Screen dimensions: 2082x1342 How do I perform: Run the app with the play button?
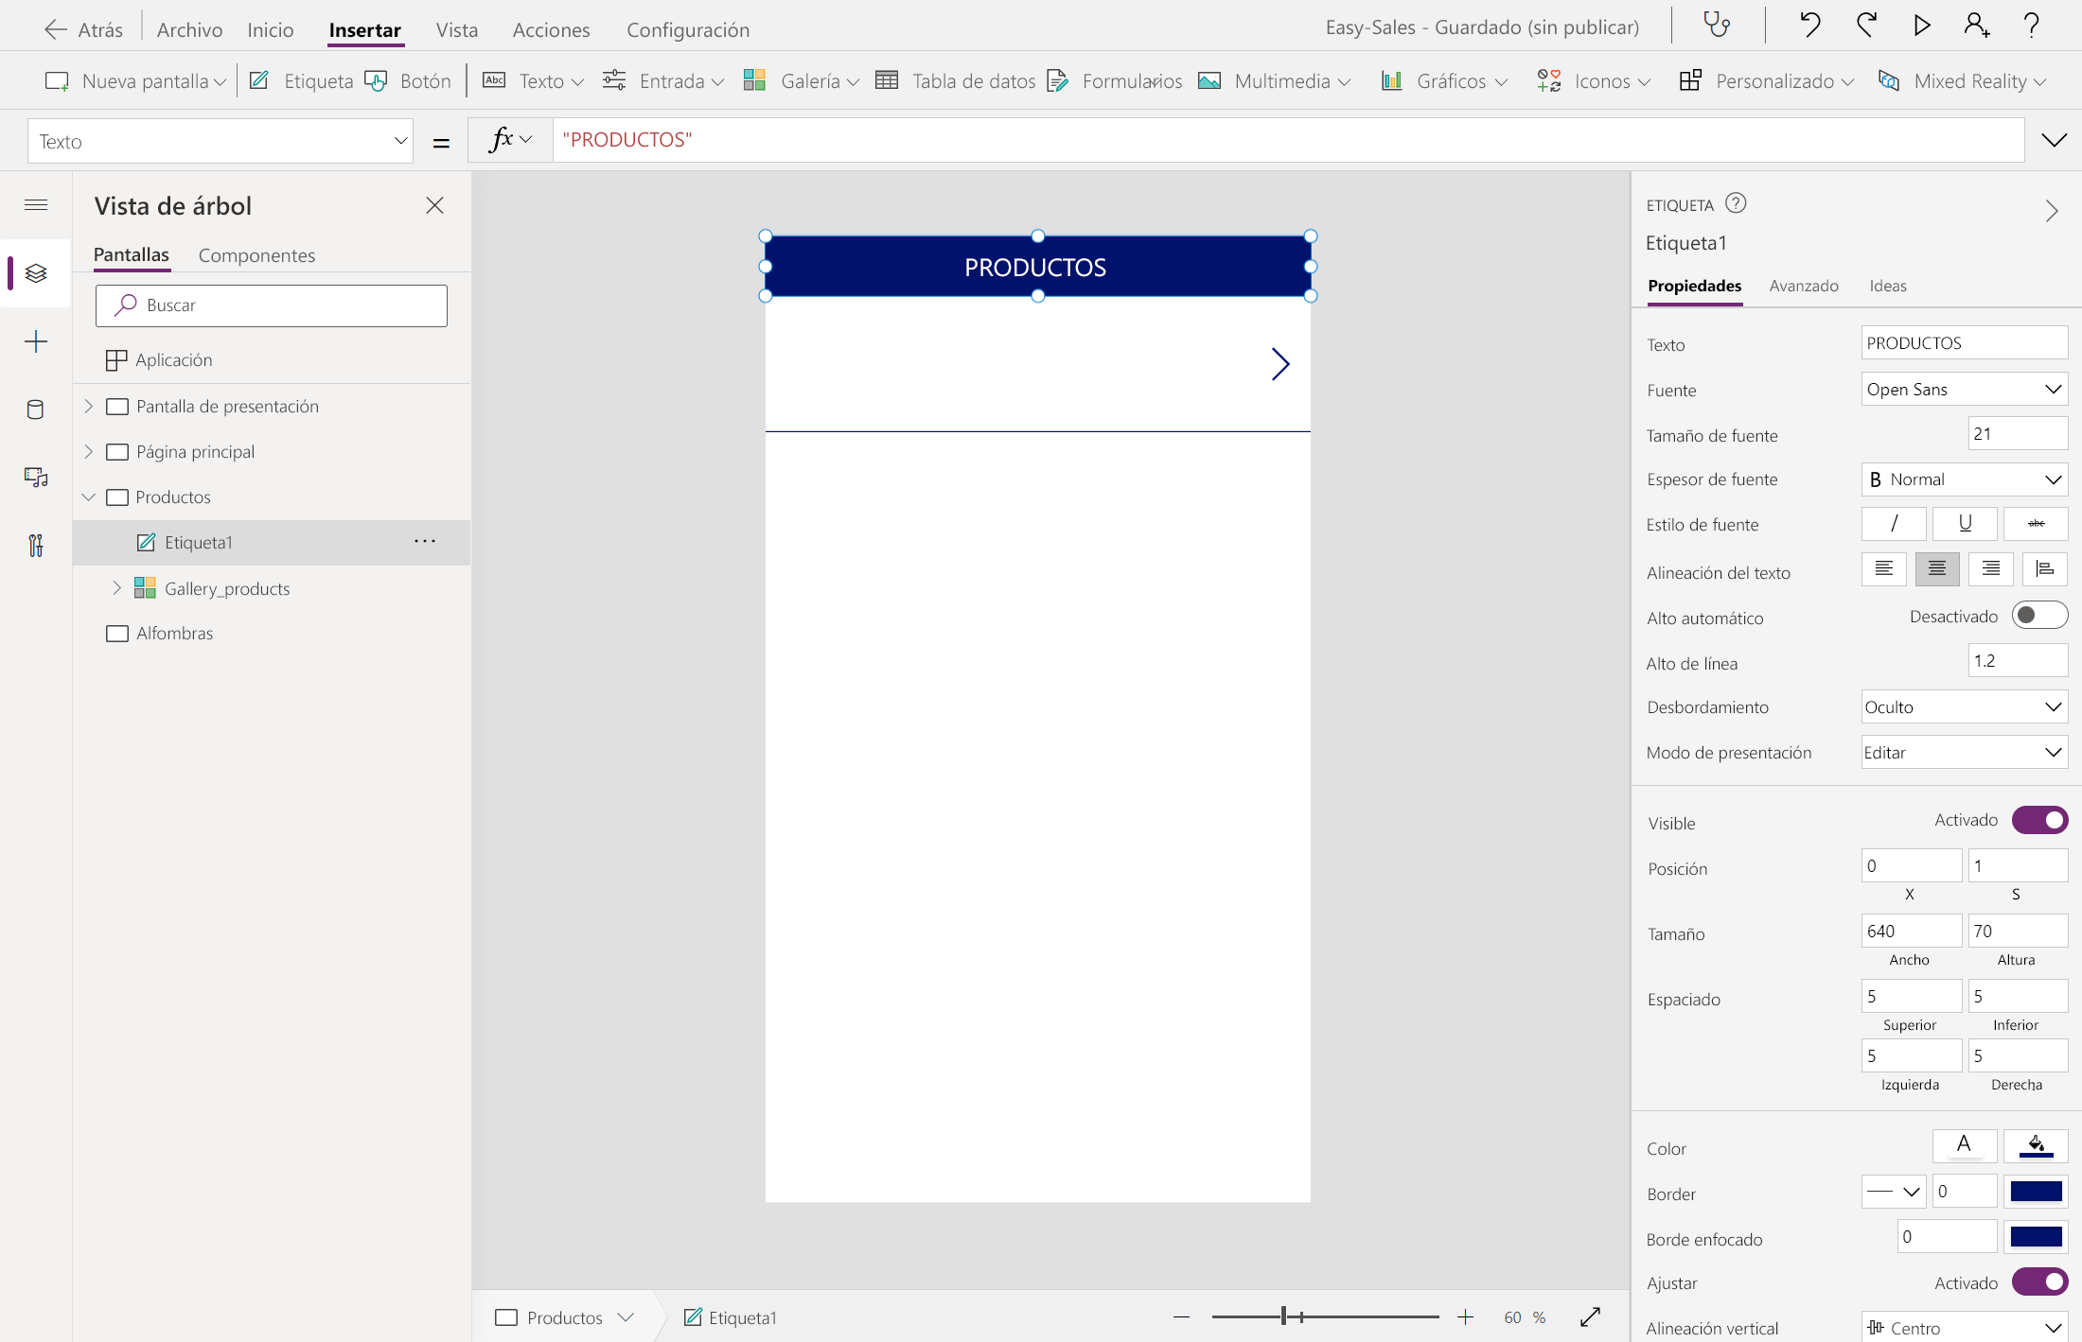(x=1921, y=26)
